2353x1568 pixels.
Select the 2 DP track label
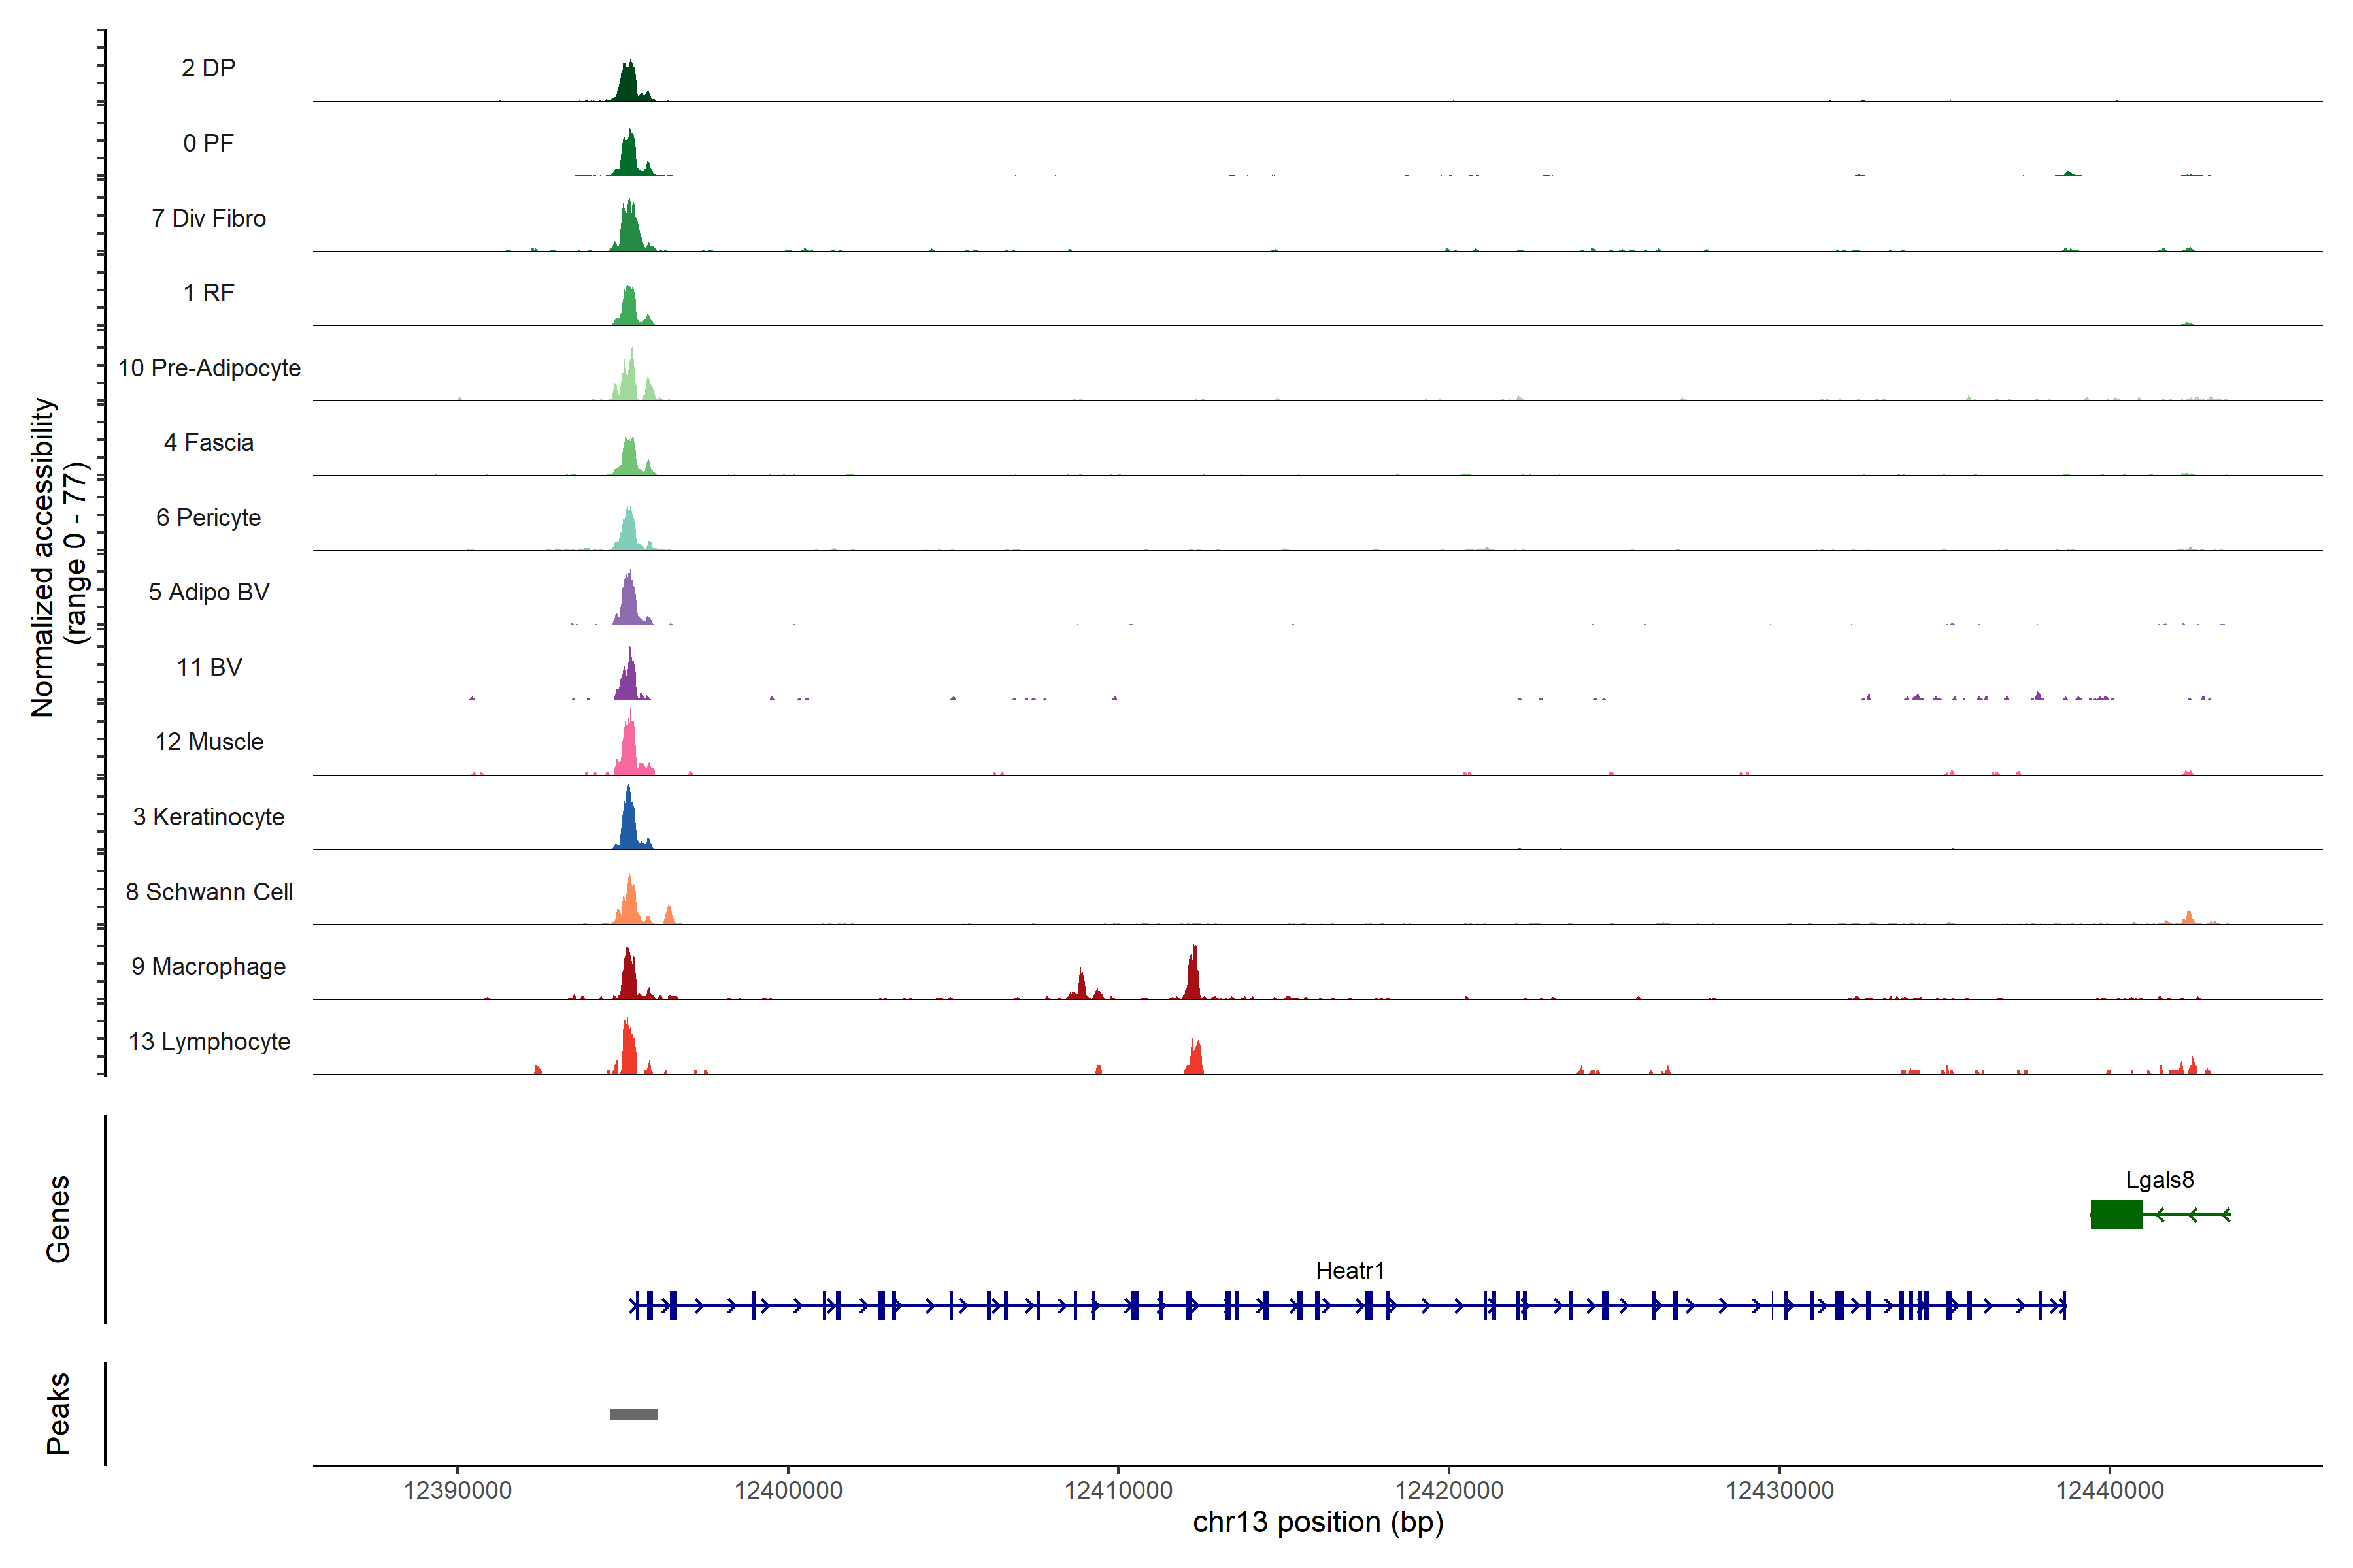pos(208,68)
